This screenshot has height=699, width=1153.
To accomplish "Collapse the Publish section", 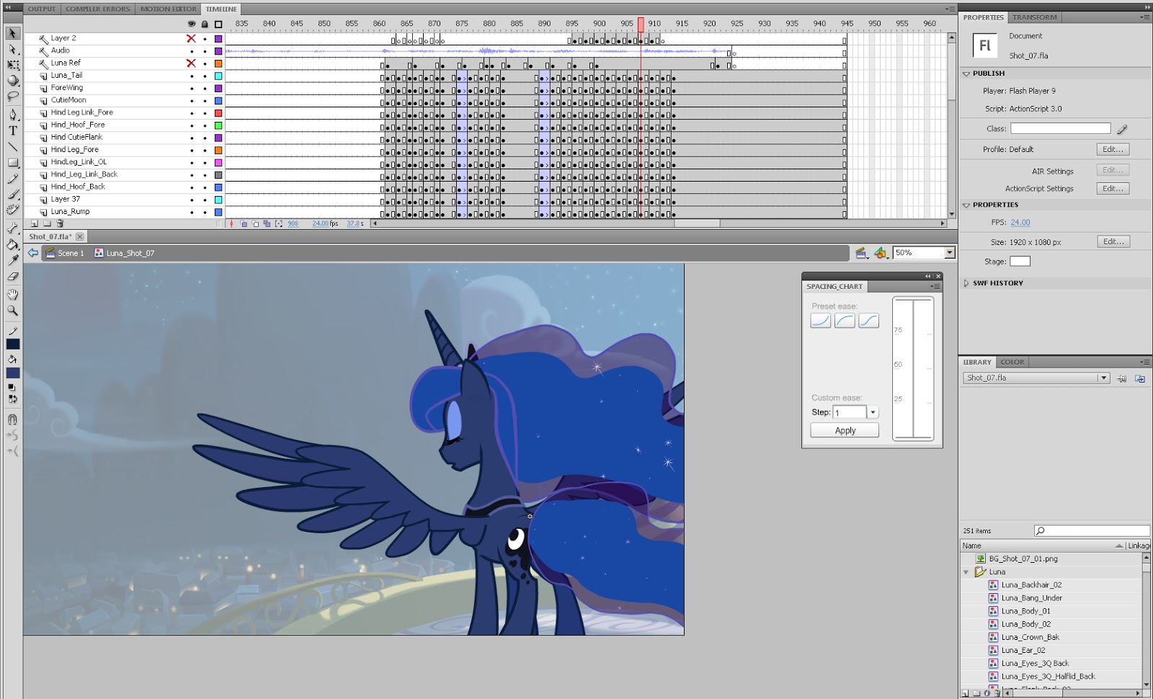I will 966,74.
